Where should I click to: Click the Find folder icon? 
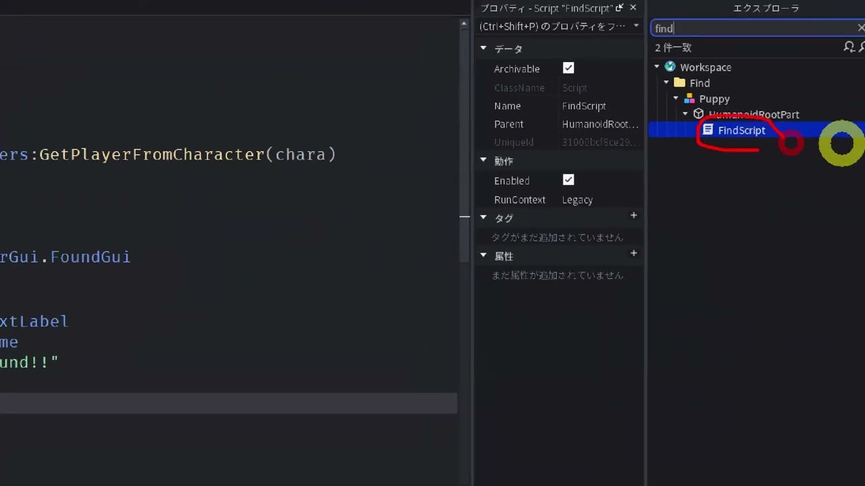point(680,83)
